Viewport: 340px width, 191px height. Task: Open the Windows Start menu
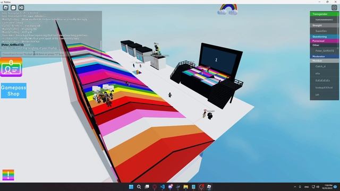pyautogui.click(x=131, y=187)
